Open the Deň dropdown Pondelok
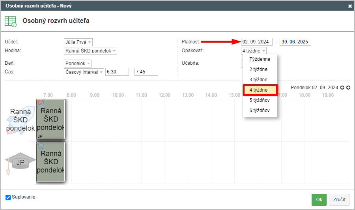This screenshot has width=355, height=210. 77,64
